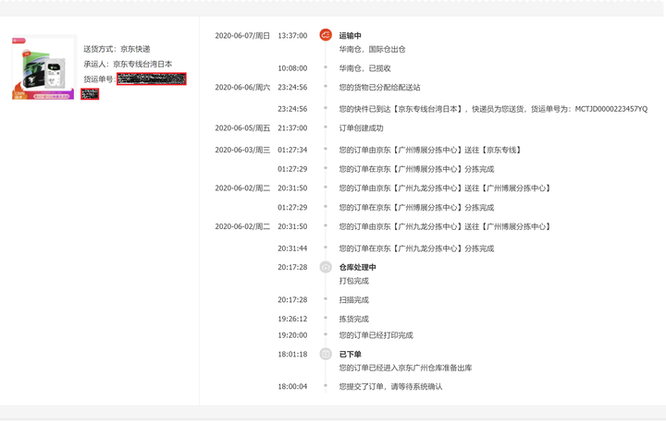Select the 送货方式：京东快递 line
Image resolution: width=666 pixels, height=423 pixels.
click(x=117, y=49)
